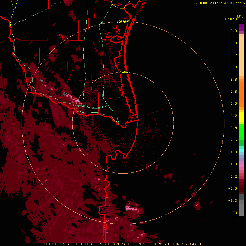Click the 100 NMI range ring label
The image size is (246, 246).
(123, 22)
